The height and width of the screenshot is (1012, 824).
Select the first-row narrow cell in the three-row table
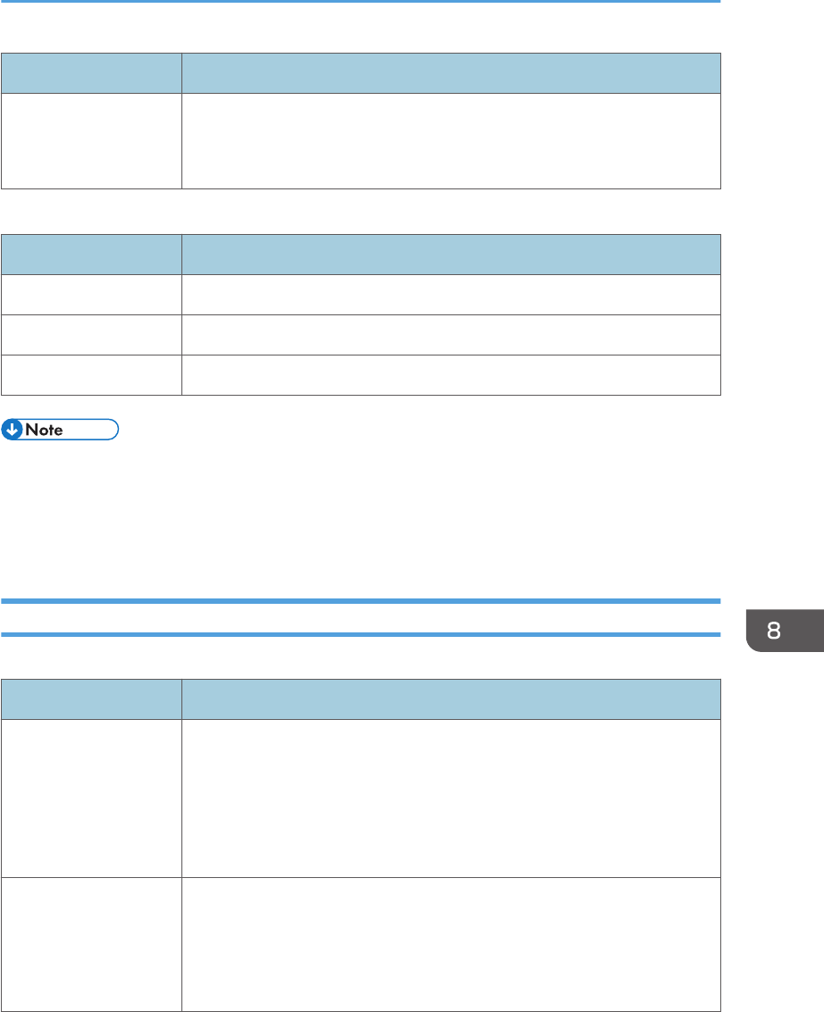(92, 295)
